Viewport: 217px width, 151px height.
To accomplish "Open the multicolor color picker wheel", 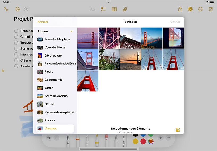I will click(x=151, y=141).
